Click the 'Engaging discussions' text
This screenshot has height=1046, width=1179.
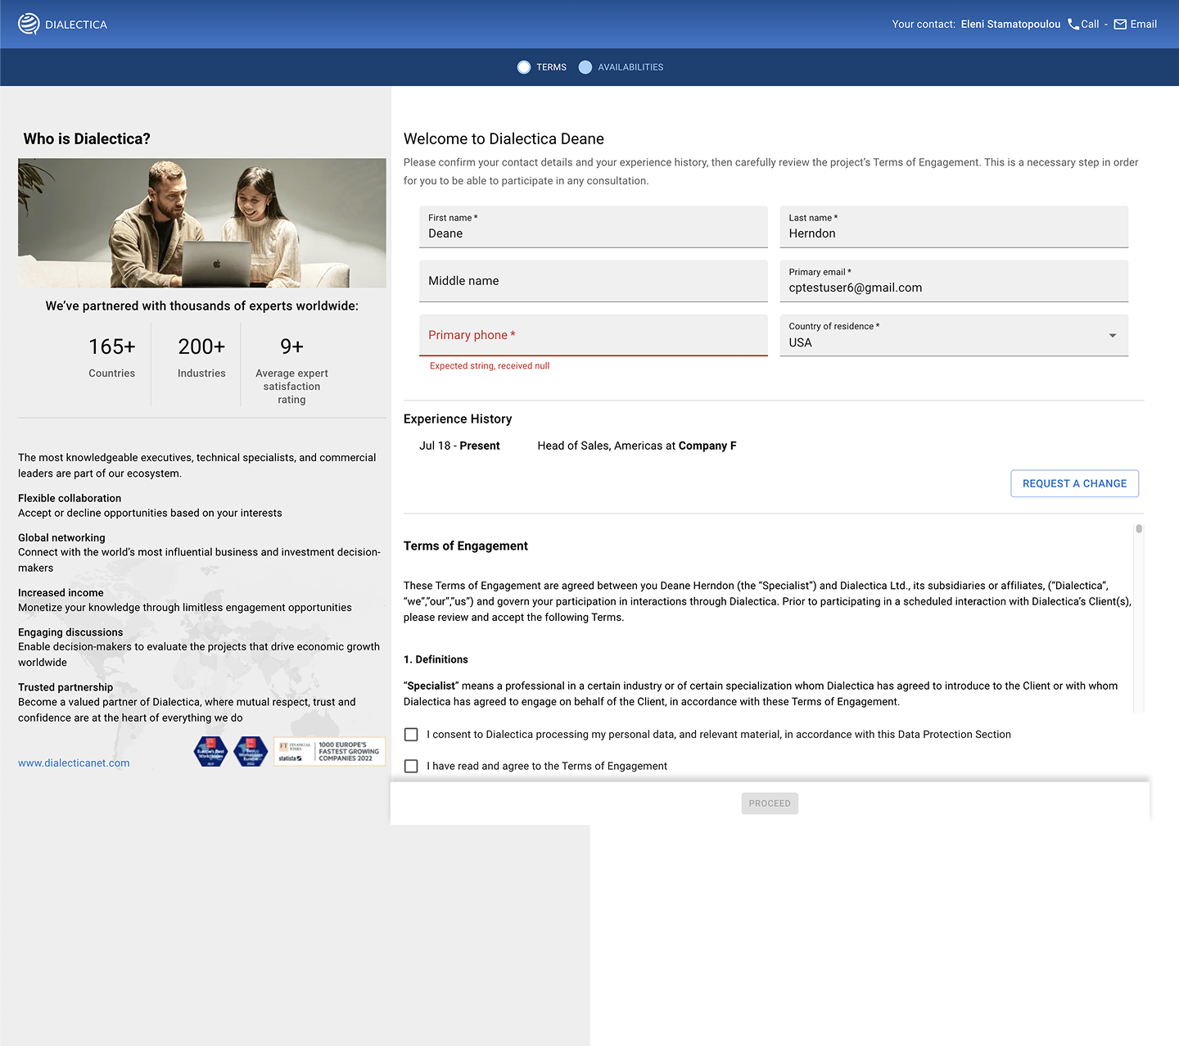[70, 632]
